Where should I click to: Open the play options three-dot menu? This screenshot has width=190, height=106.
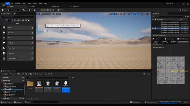(53, 10)
